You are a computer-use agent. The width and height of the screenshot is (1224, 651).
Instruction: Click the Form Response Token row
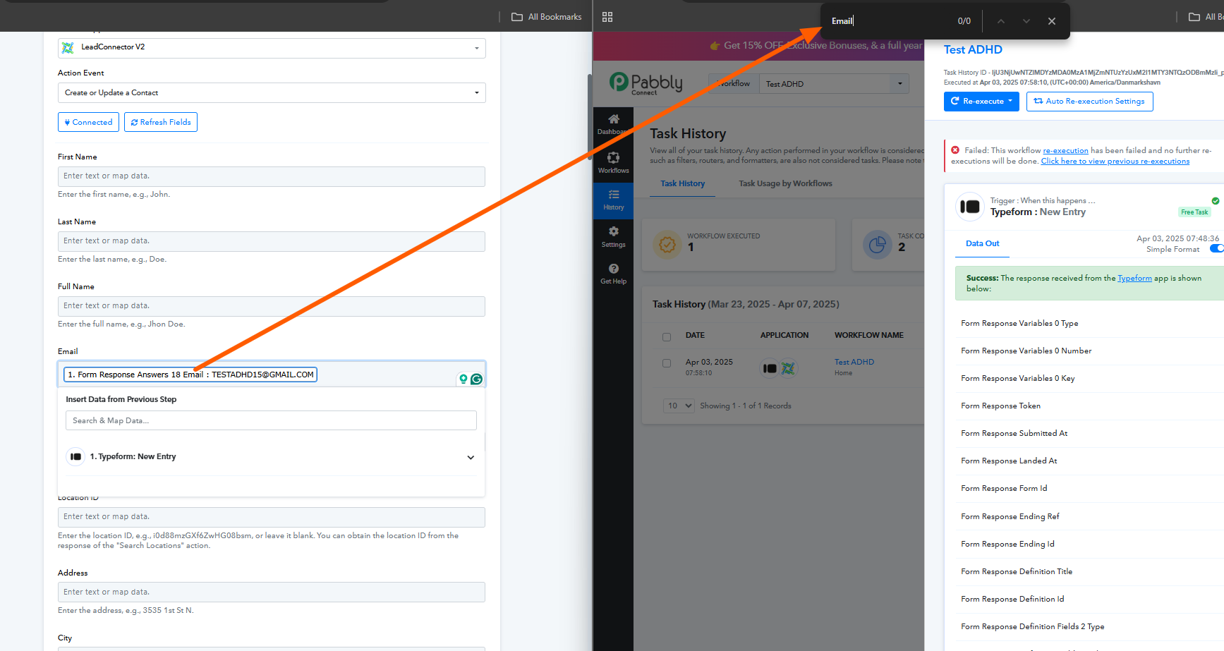(x=1091, y=406)
